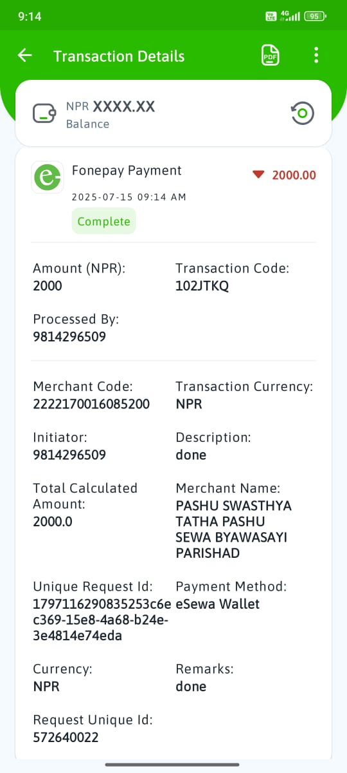Tap the Transaction Details title
Screen dimensions: 347x773
[119, 56]
